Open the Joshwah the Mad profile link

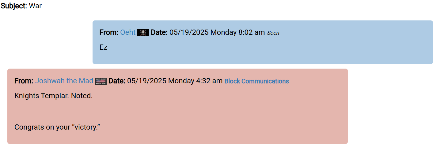click(x=64, y=81)
